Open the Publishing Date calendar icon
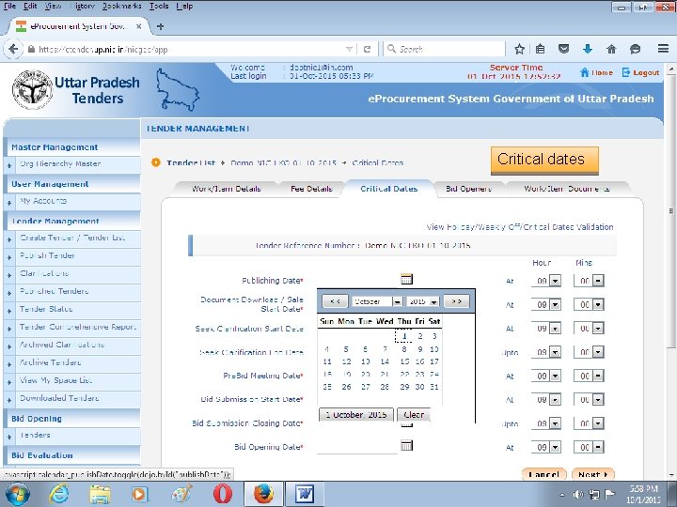The height and width of the screenshot is (507, 677). pyautogui.click(x=406, y=279)
